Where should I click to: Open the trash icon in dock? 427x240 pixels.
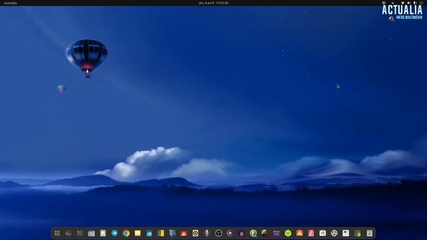[369, 233]
